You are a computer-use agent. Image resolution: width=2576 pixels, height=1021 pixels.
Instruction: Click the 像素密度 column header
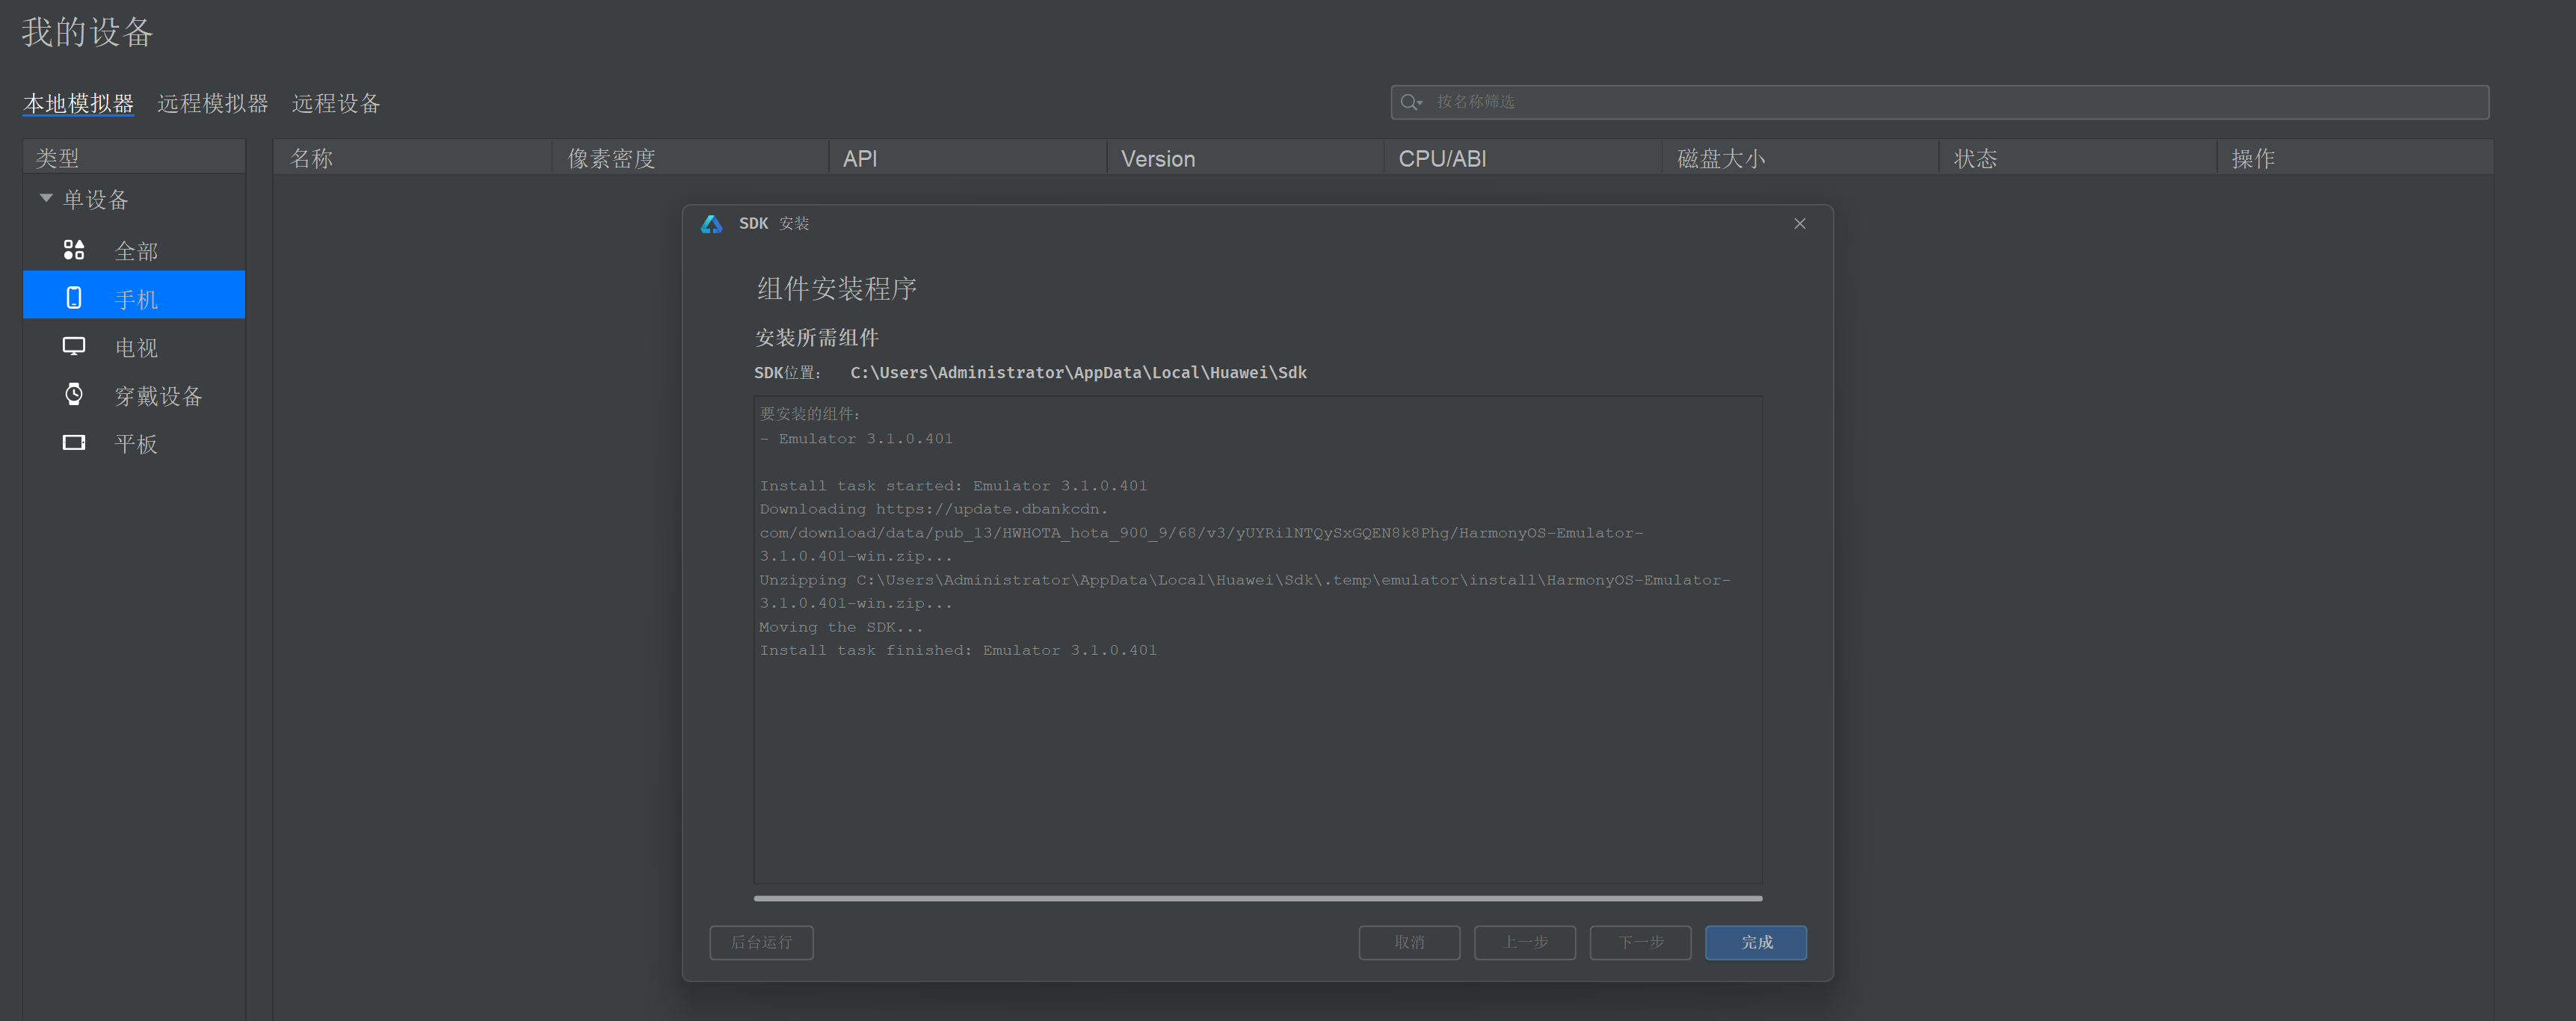pos(690,158)
